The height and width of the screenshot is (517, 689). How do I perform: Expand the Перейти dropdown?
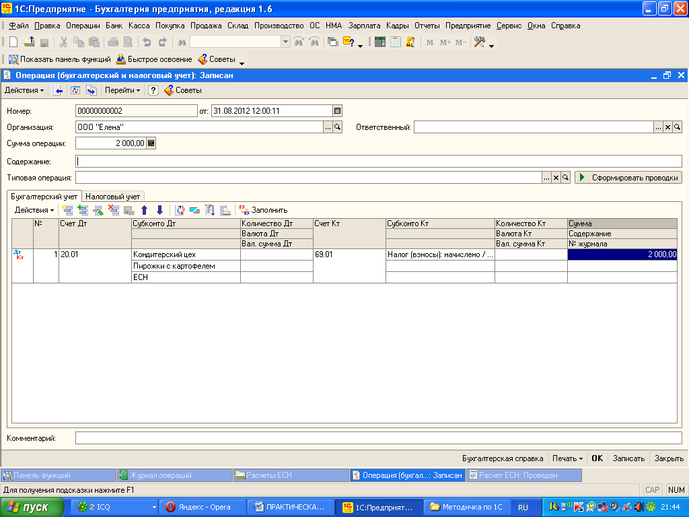pyautogui.click(x=122, y=91)
